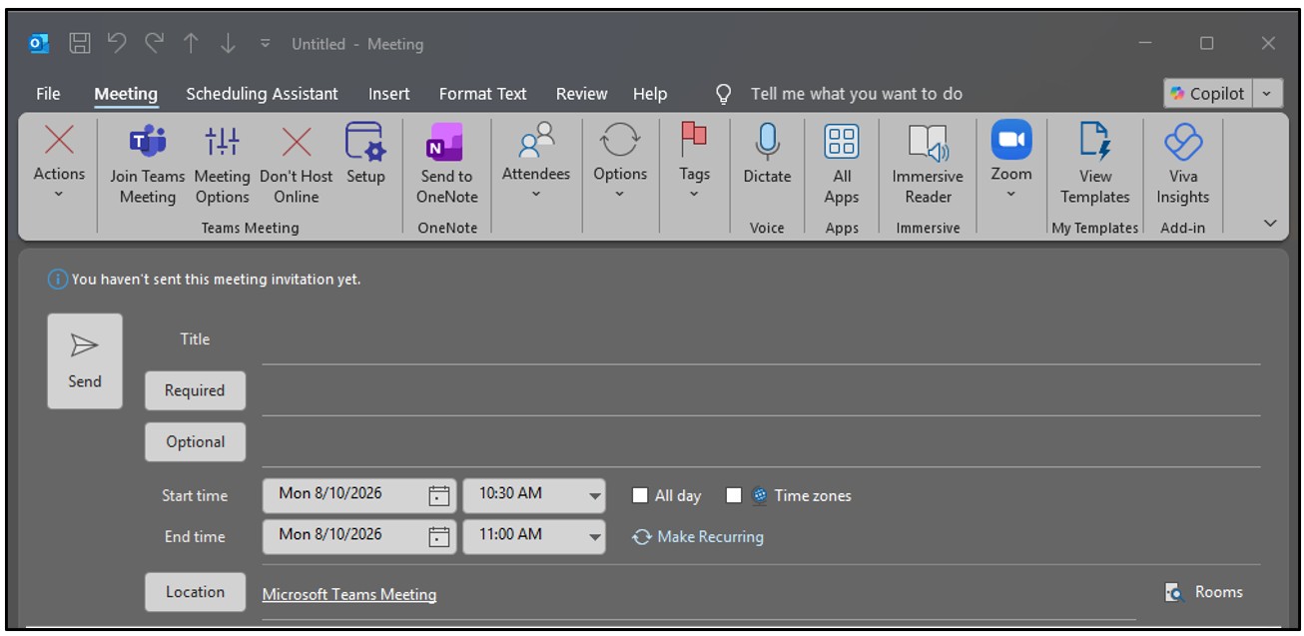Open the end date calendar picker
The width and height of the screenshot is (1304, 636).
pos(439,536)
